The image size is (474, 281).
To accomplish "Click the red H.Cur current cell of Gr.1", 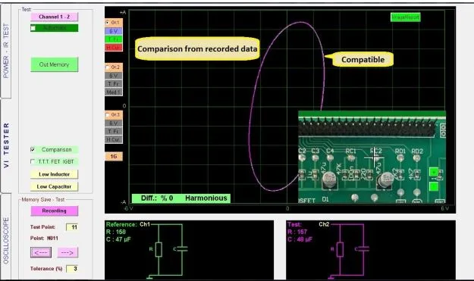I will 113,48.
